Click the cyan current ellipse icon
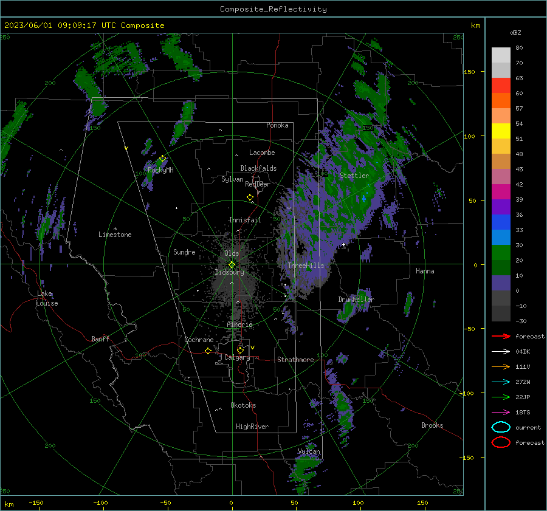This screenshot has width=547, height=511. pyautogui.click(x=501, y=427)
